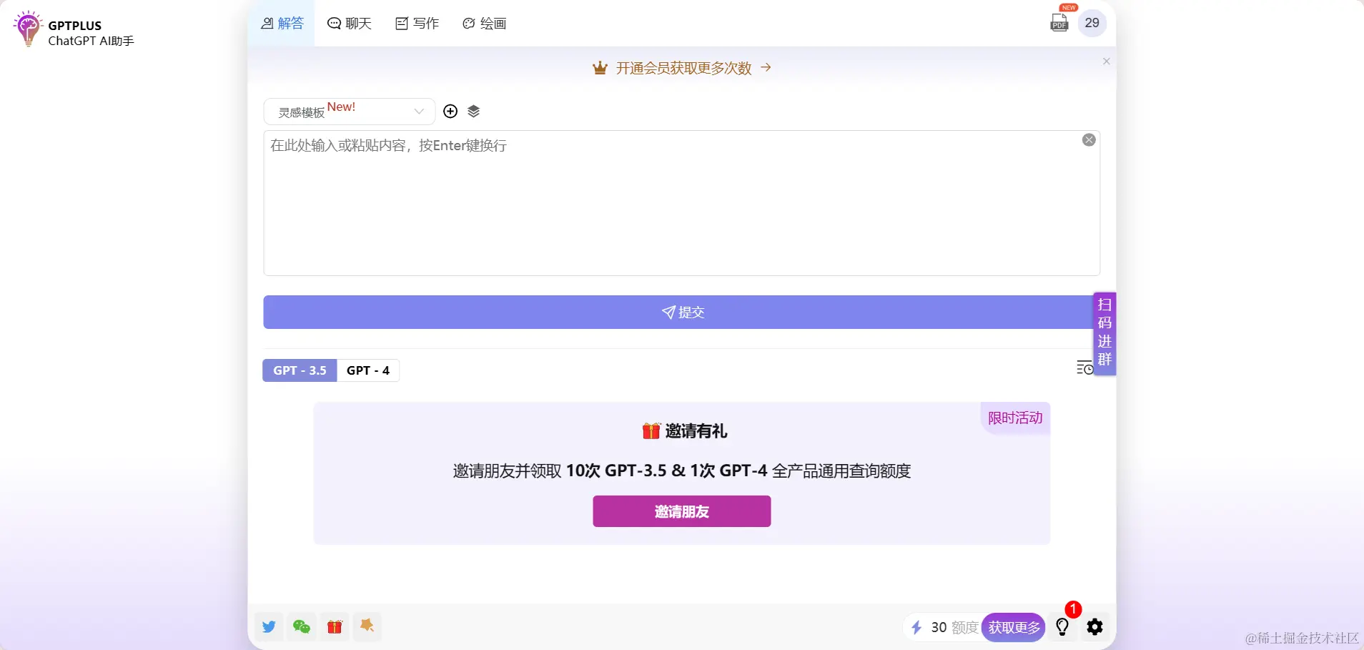Image resolution: width=1364 pixels, height=650 pixels.
Task: Click the crown membership icon
Action: point(600,68)
